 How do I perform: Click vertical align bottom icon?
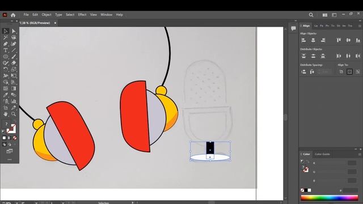358,40
